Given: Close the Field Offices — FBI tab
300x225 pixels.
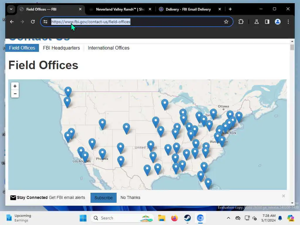Looking at the screenshot, I should point(80,9).
